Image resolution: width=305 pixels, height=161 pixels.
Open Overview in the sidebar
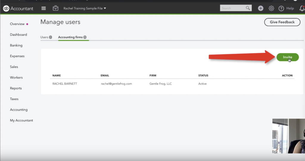tap(17, 24)
